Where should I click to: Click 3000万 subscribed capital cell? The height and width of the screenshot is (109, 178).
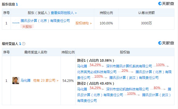coord(146,23)
